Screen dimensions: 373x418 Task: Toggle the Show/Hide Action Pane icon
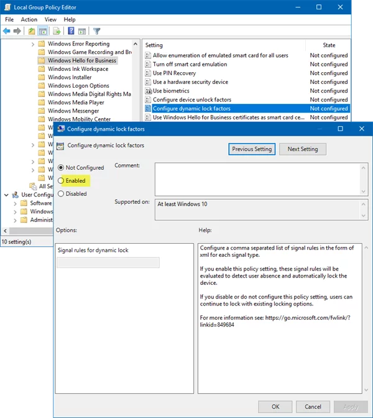click(82, 31)
